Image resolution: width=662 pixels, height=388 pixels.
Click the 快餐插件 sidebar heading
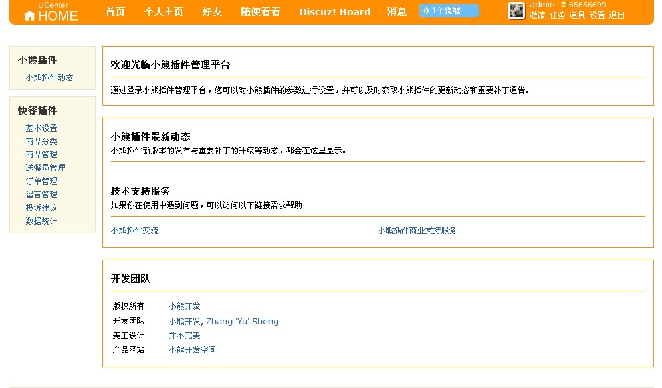click(x=37, y=111)
